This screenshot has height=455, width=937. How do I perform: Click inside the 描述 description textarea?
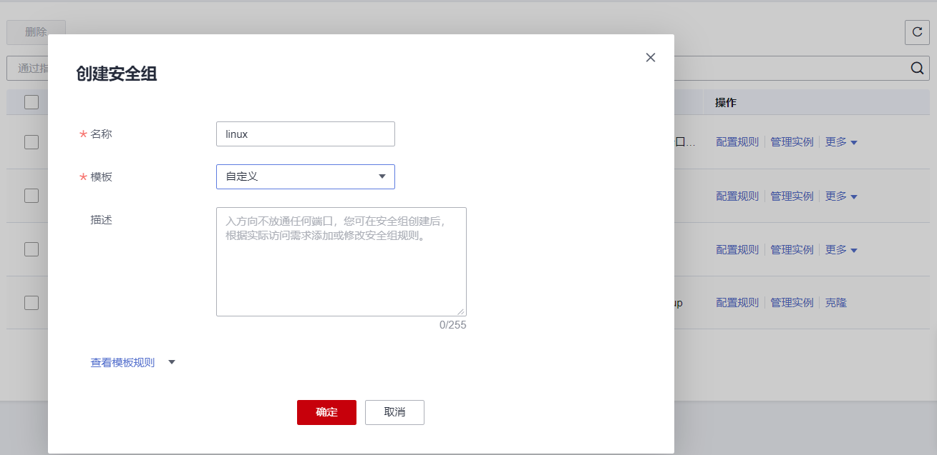(341, 261)
